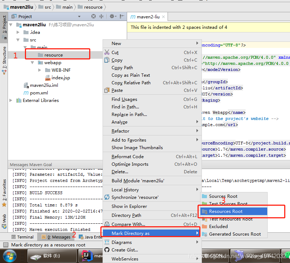Open the Terminal tool window tab
Viewport: 290px width, 263px height.
click(23, 237)
